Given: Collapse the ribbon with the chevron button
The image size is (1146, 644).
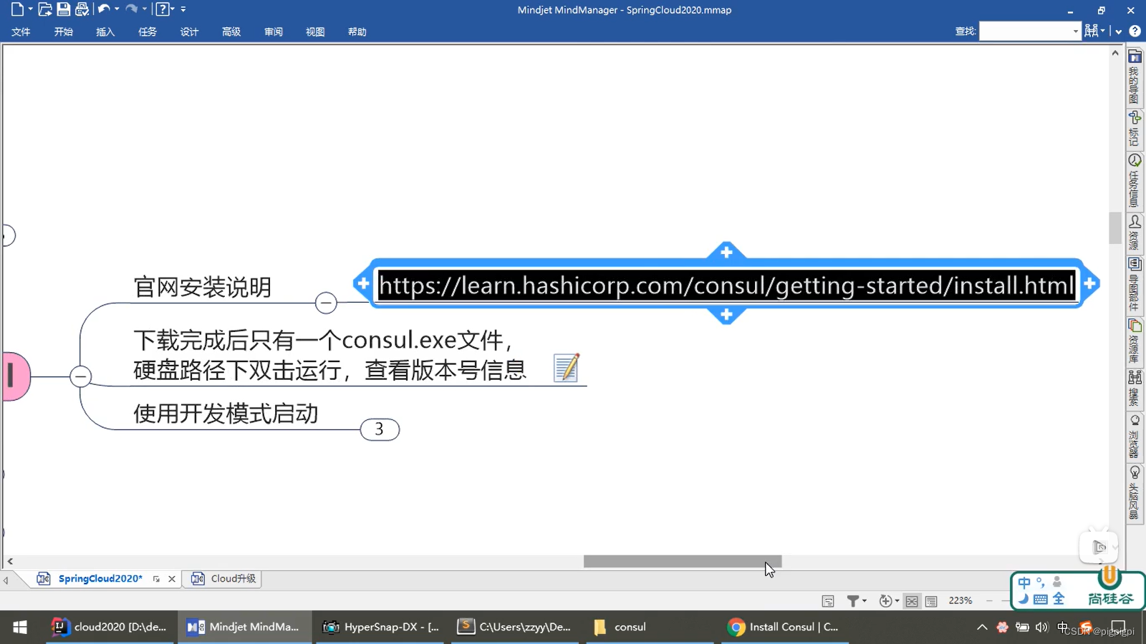Looking at the screenshot, I should click(x=1119, y=31).
